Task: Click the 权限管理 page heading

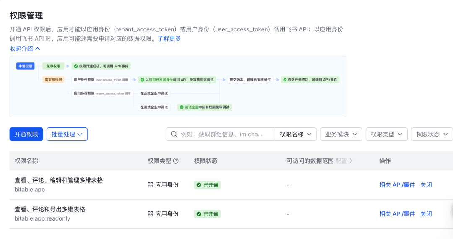Action: pos(26,16)
